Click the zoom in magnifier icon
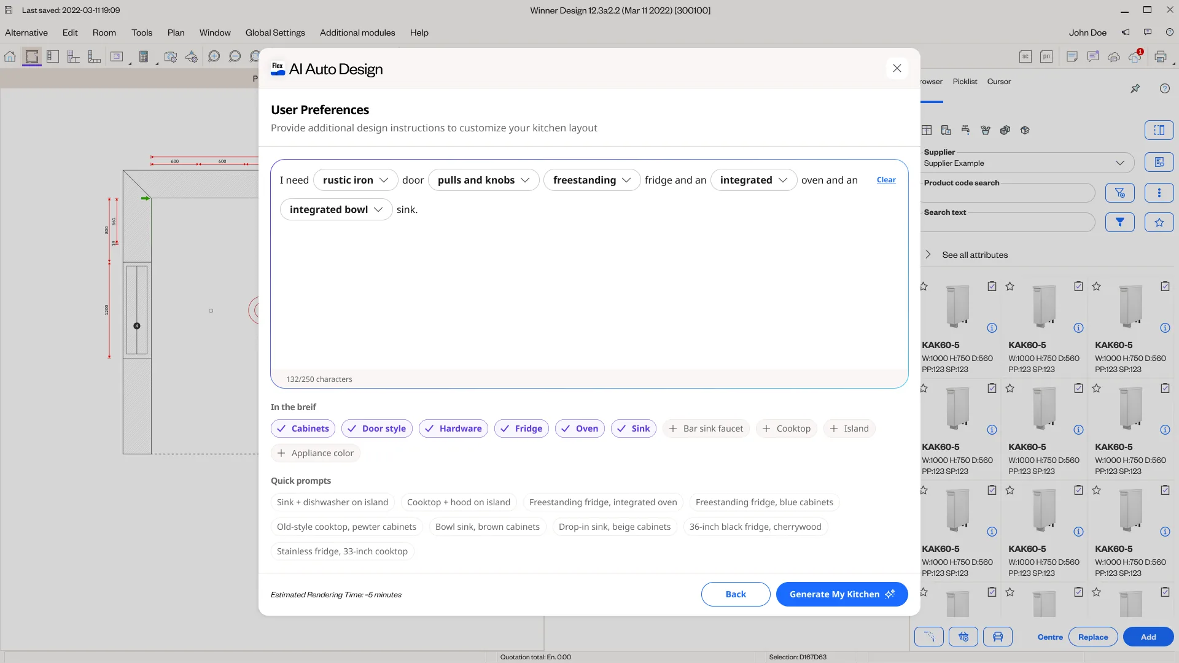Screen dimensions: 1179x663 [x=214, y=57]
